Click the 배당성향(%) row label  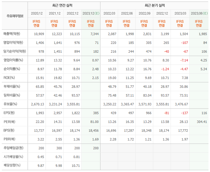coord(12,165)
